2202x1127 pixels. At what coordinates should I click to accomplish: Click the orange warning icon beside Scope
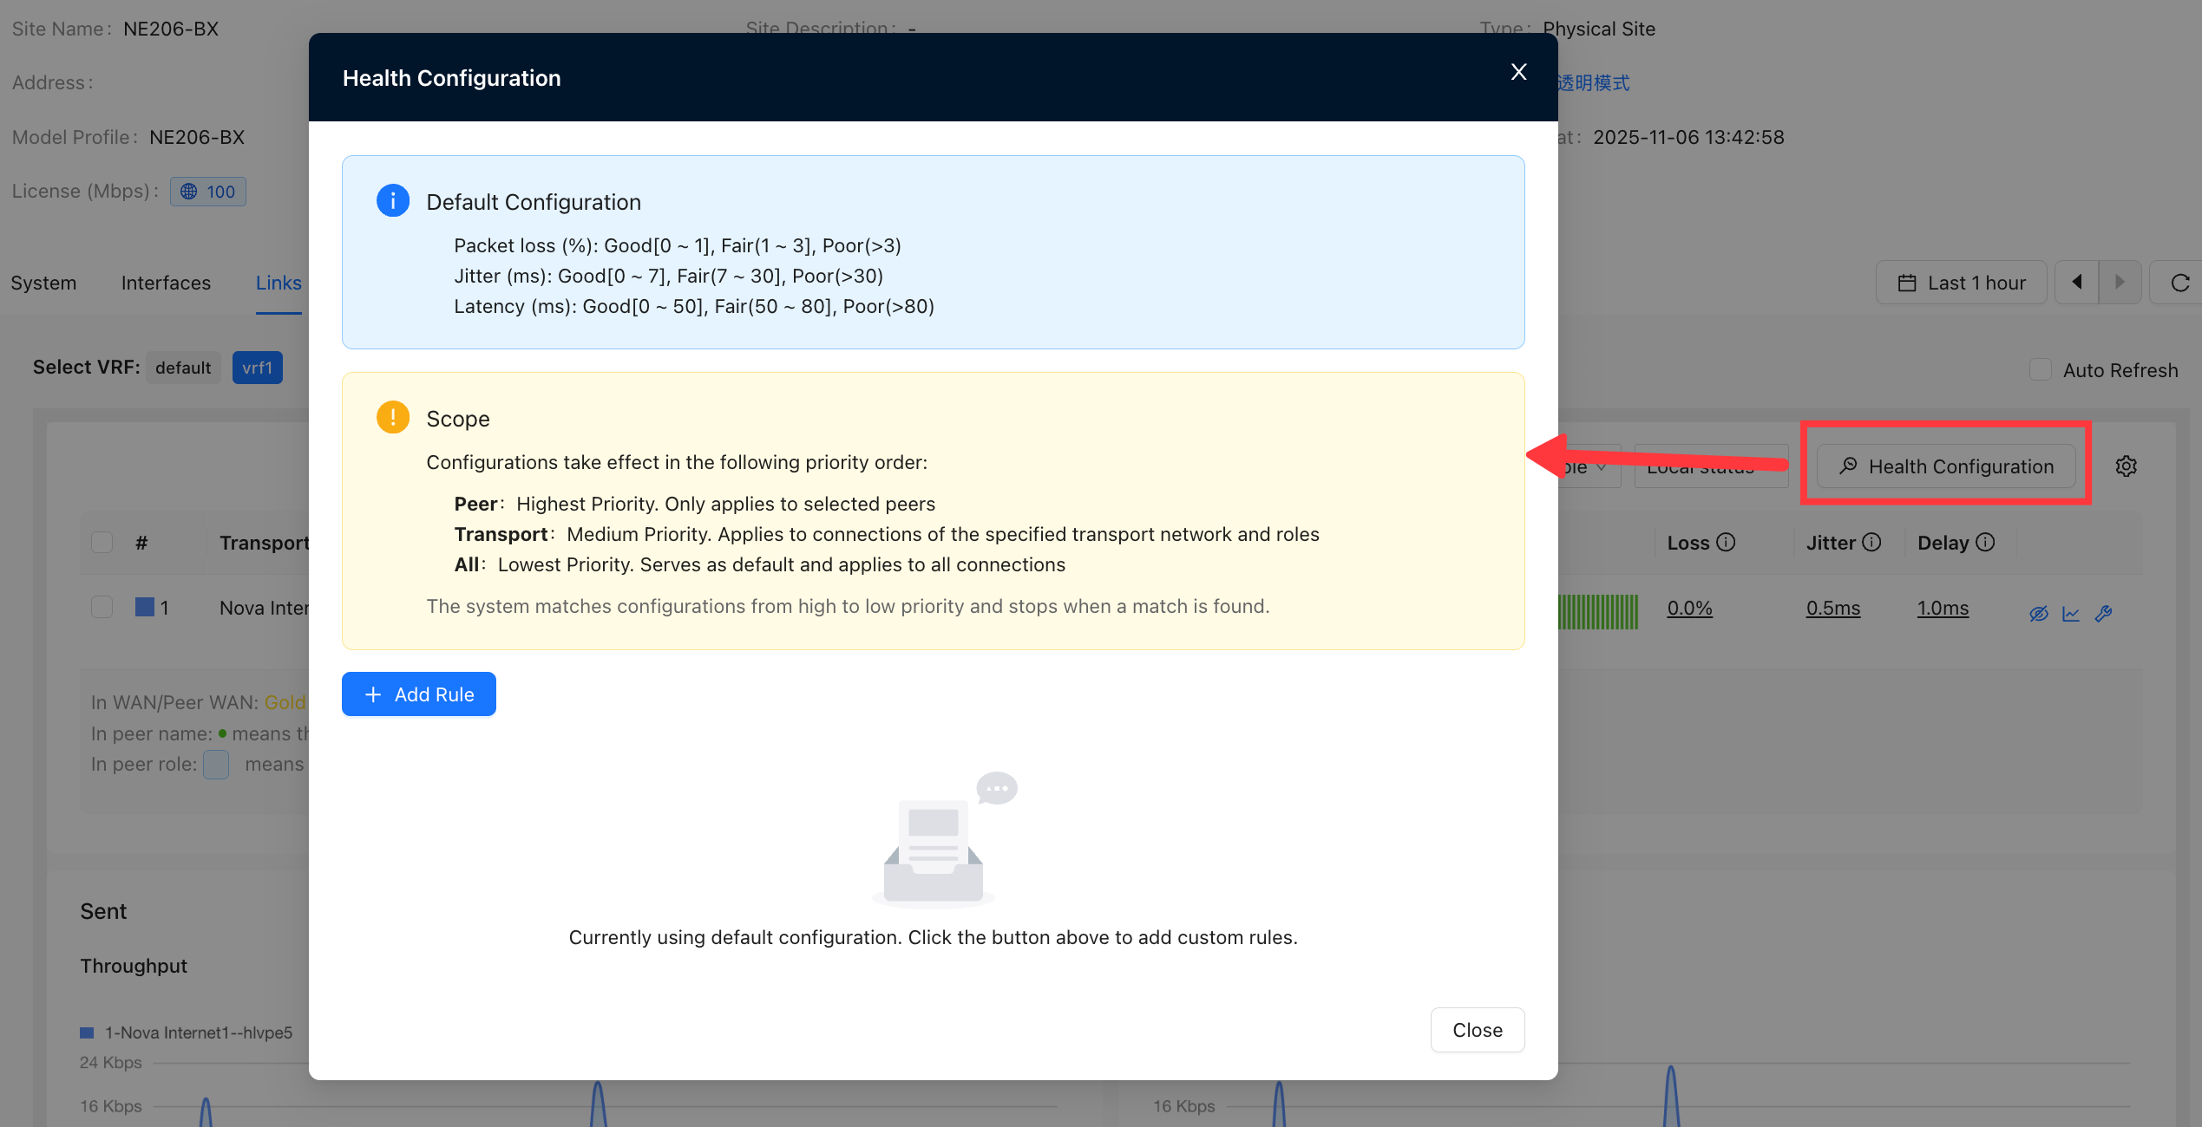(393, 417)
